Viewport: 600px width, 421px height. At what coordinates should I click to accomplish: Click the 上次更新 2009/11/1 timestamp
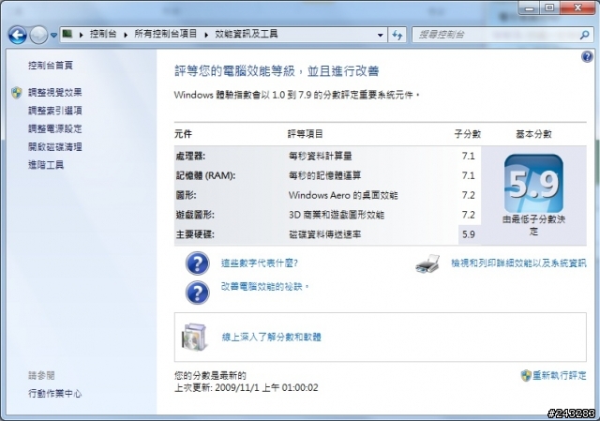click(246, 387)
